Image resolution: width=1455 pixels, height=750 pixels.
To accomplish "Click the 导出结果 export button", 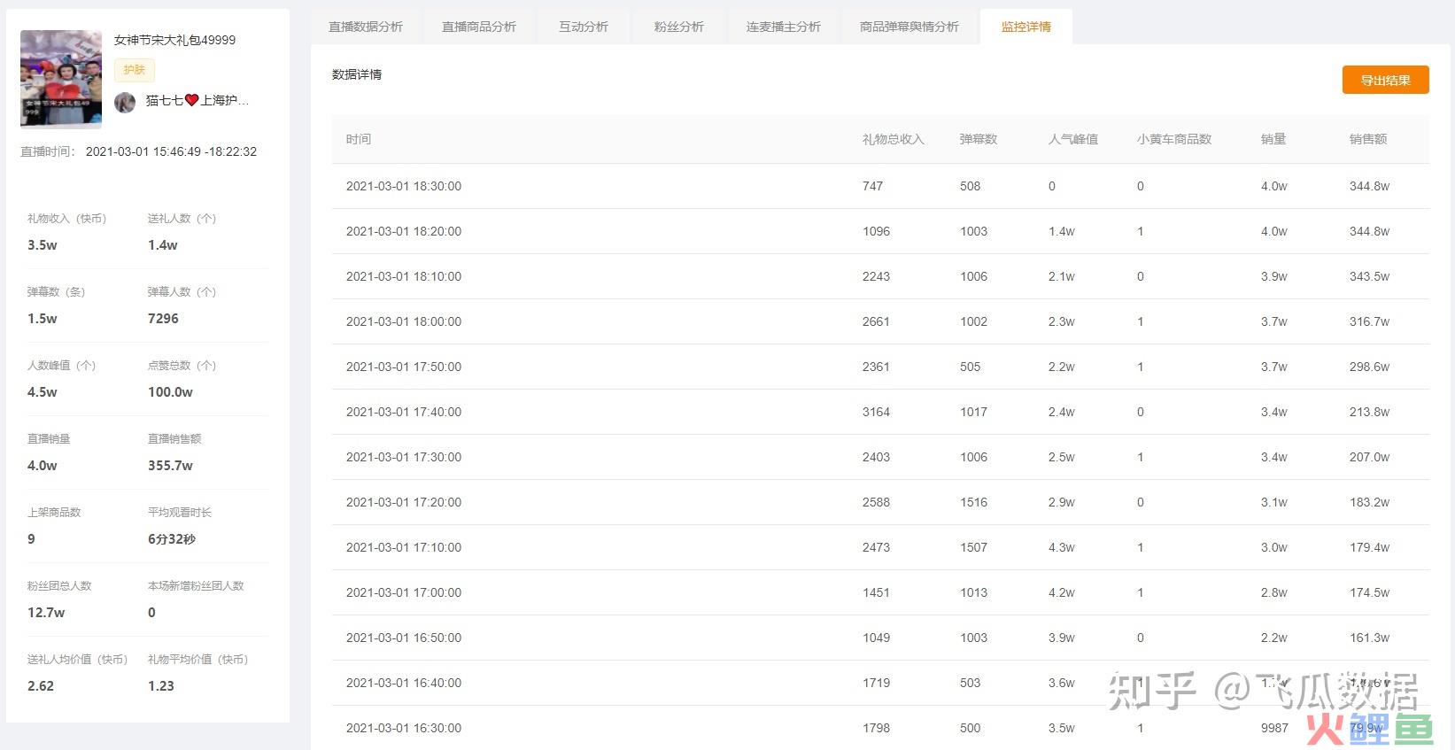I will (x=1386, y=80).
